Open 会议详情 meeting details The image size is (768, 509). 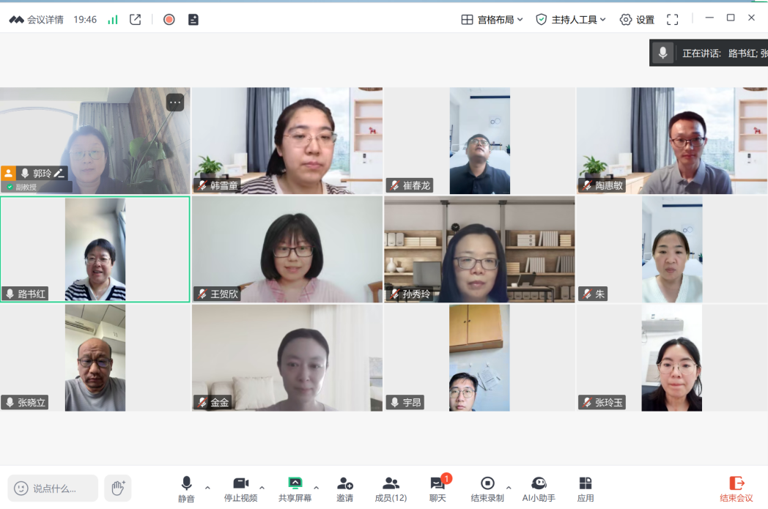point(37,20)
